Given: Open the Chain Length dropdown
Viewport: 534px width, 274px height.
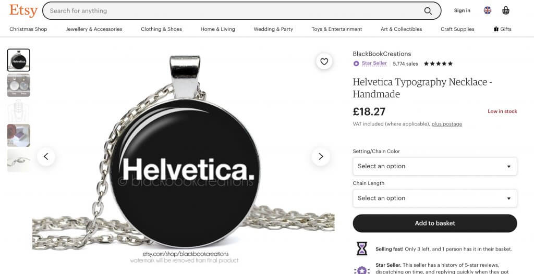Looking at the screenshot, I should click(x=434, y=198).
